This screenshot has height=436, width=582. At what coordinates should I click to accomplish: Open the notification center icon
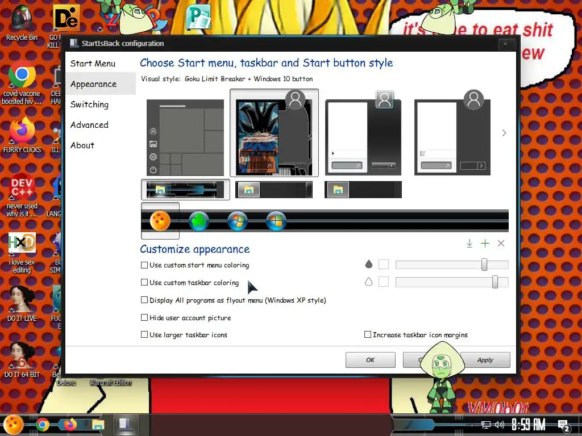[x=563, y=426]
